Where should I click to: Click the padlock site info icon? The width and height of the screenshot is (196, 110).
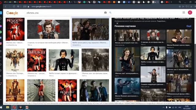[x=28, y=6]
